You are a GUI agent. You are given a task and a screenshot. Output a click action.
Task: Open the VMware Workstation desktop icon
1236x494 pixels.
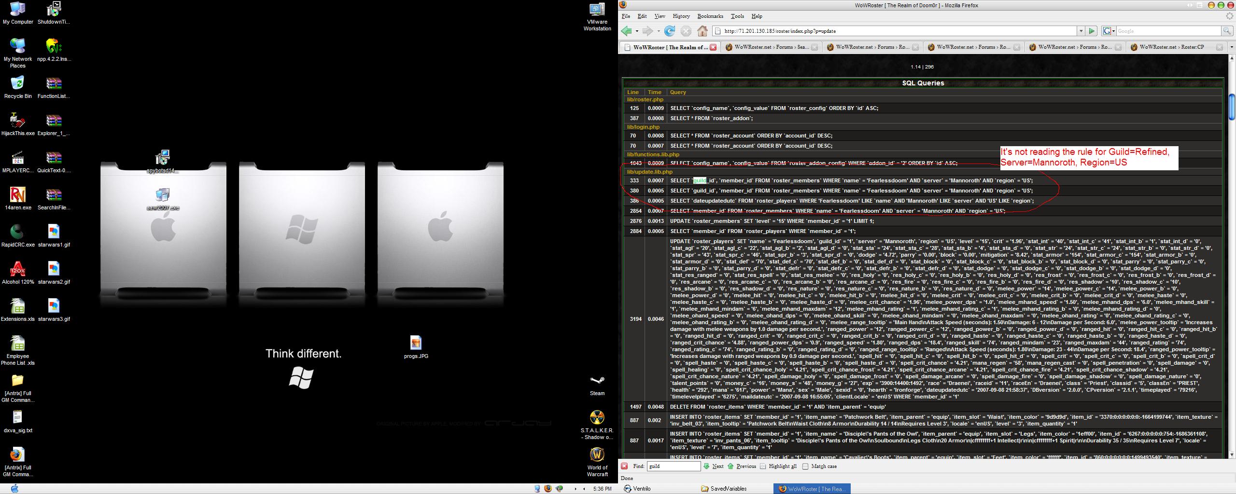click(597, 16)
